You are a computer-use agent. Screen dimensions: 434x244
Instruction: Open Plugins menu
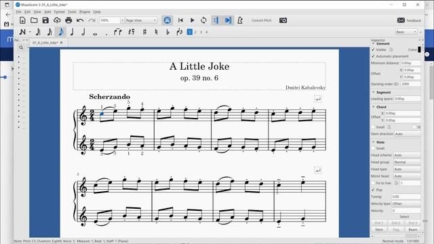(85, 12)
